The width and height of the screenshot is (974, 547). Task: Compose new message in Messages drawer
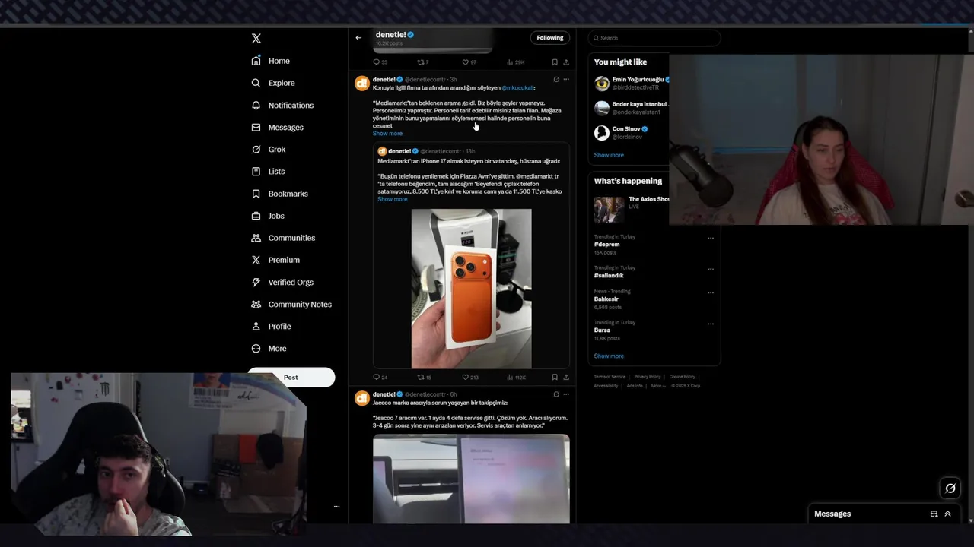[934, 514]
